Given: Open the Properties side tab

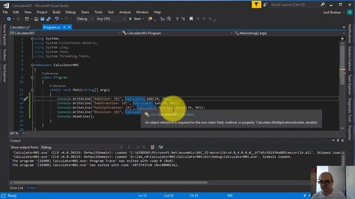Looking at the screenshot, I should coord(349,133).
